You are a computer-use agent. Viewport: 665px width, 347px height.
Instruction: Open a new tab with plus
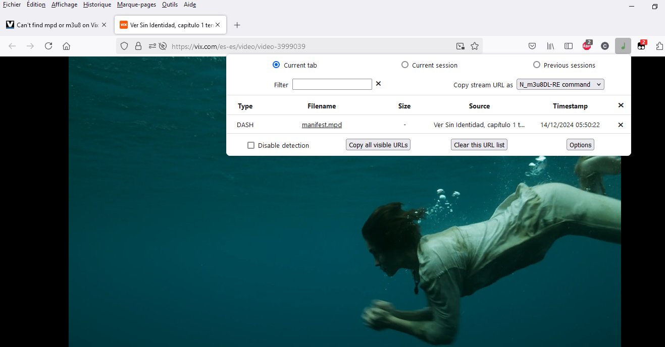click(x=237, y=25)
